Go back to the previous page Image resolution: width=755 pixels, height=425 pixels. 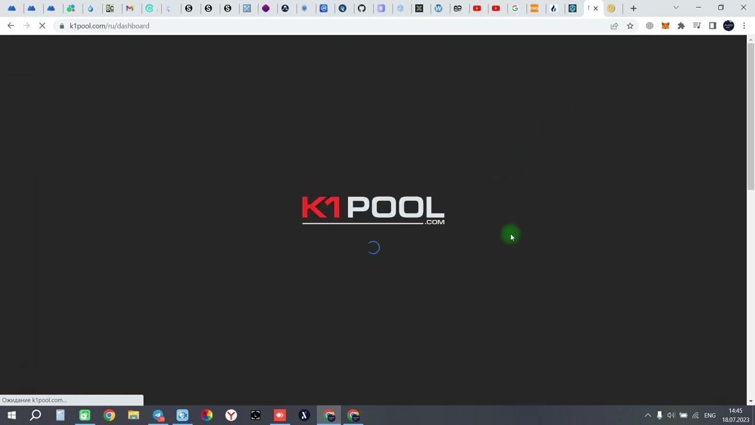point(11,26)
